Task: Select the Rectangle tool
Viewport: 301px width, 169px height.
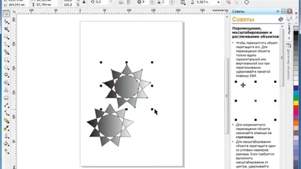Action: [x=6, y=60]
